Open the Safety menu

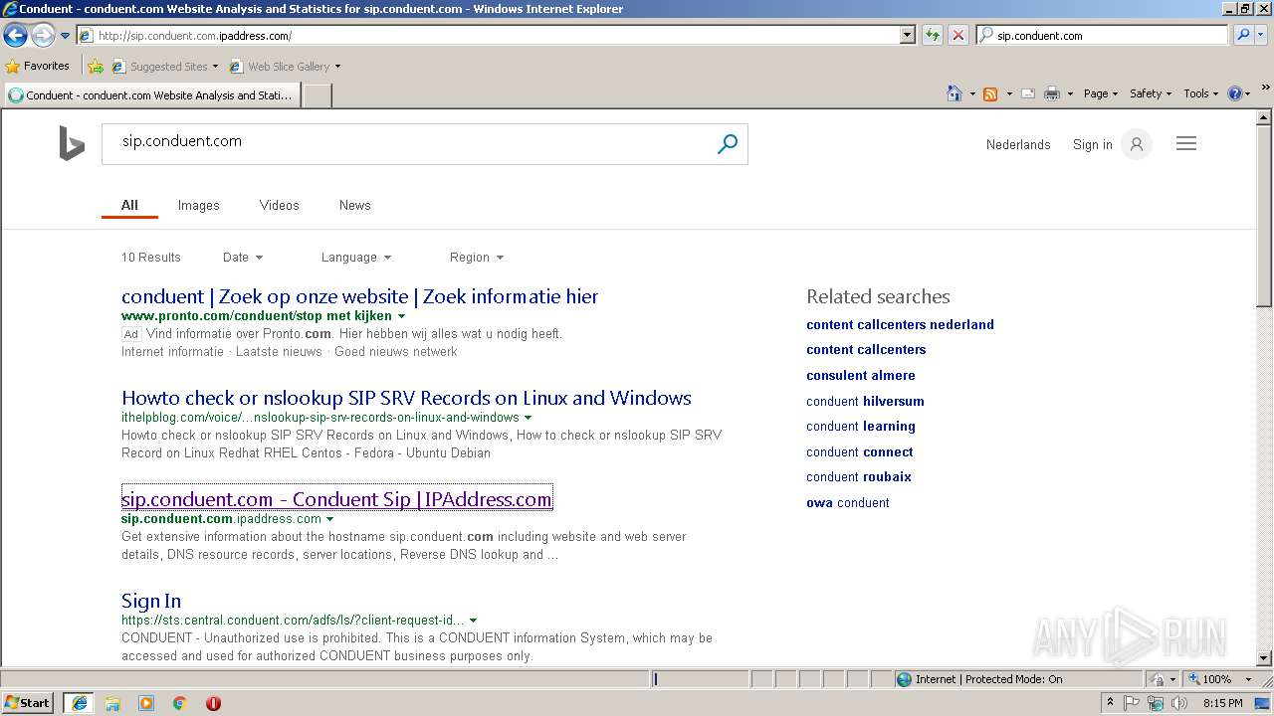click(1150, 93)
